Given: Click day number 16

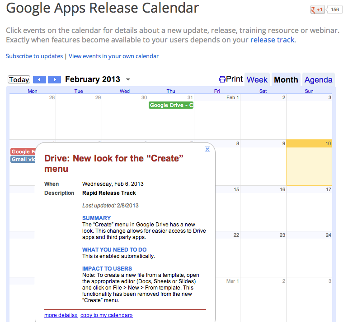Looking at the screenshot, I should coord(282,189).
